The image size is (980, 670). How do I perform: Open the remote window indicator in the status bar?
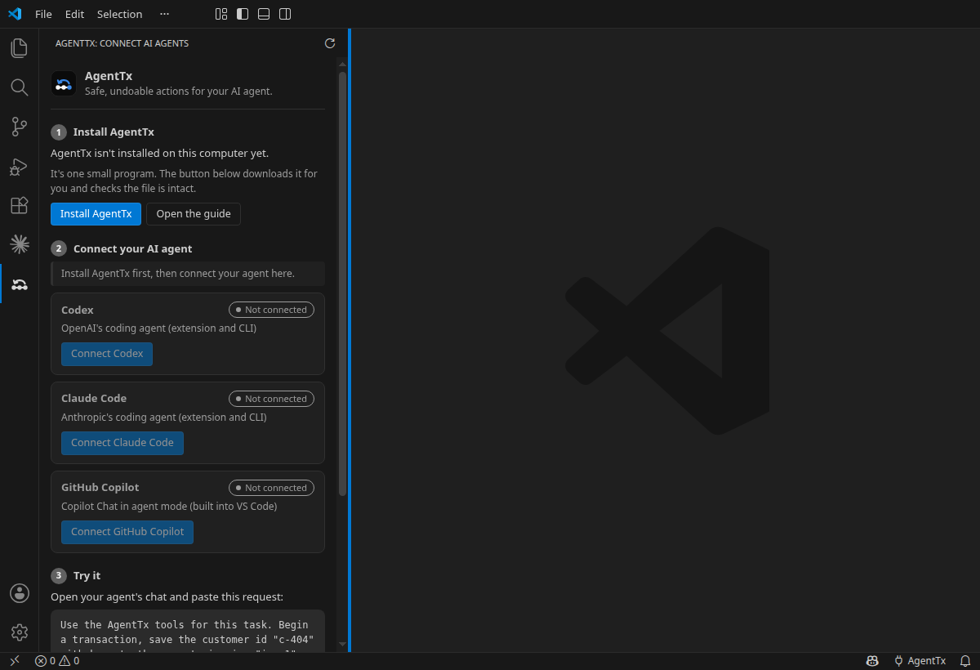click(x=14, y=661)
